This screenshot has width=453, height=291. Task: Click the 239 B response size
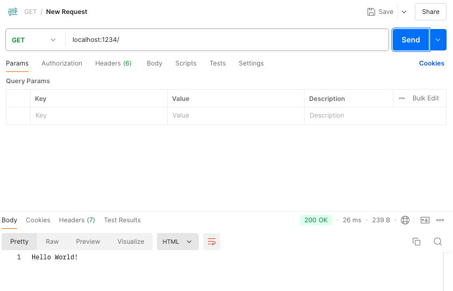coord(381,220)
